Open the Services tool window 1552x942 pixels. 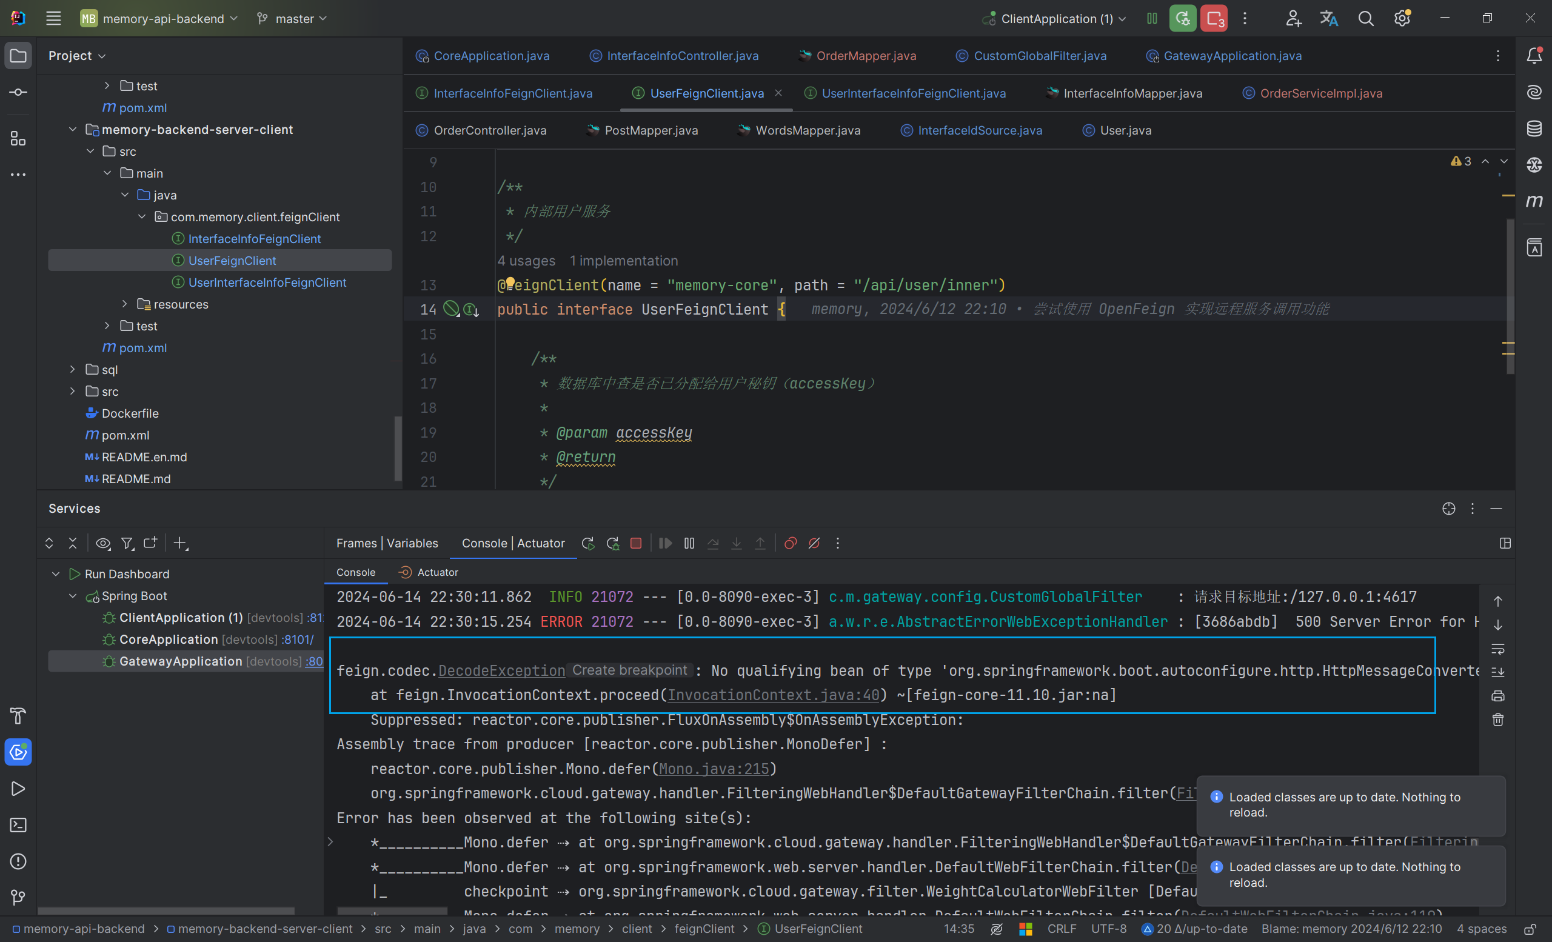(18, 752)
